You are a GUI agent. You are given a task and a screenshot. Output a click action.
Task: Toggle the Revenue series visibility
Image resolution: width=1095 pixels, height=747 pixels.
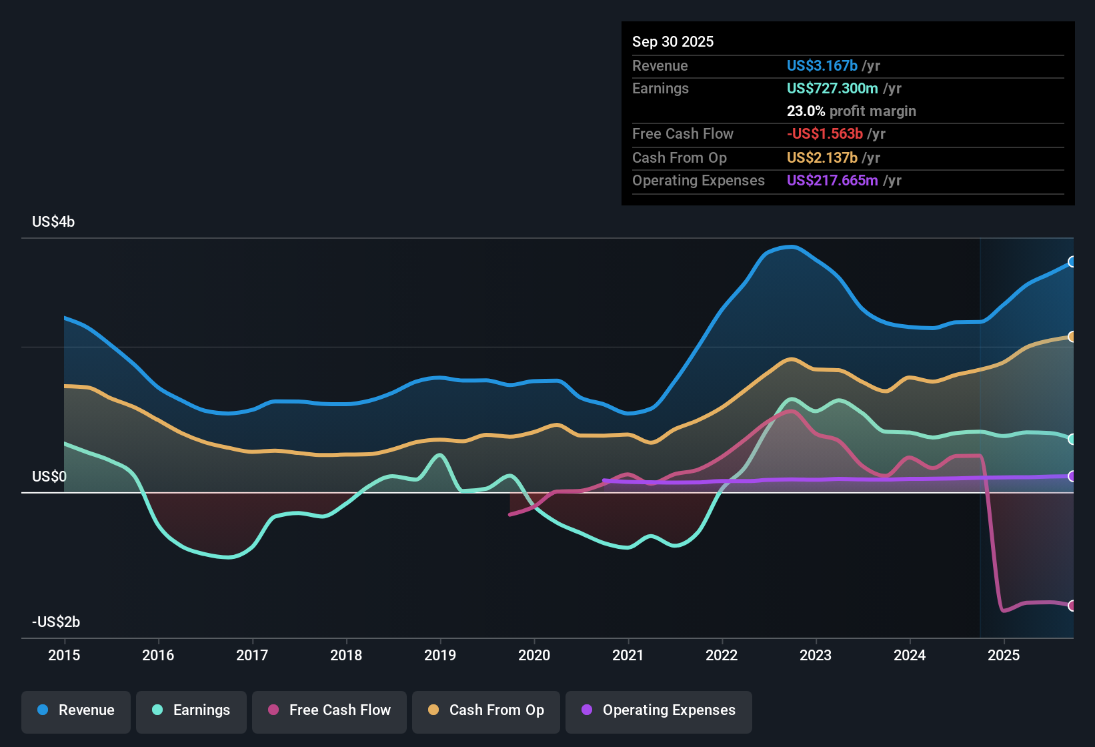[x=75, y=710]
